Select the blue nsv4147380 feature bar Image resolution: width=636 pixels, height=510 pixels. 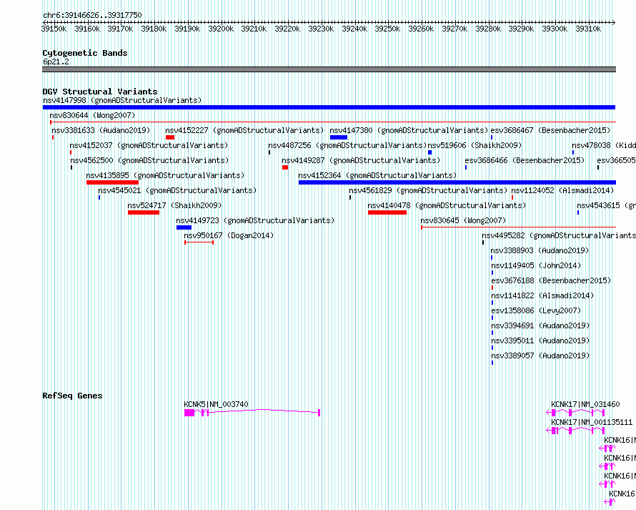tap(339, 137)
